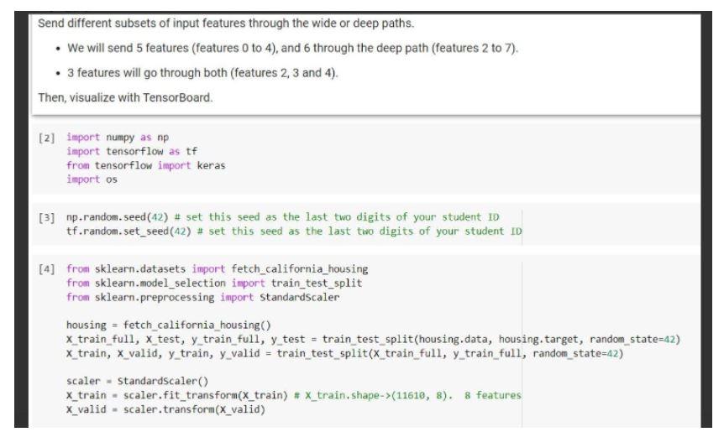Click the cell number [2] run indicator
This screenshot has width=724, height=432.
tap(47, 138)
